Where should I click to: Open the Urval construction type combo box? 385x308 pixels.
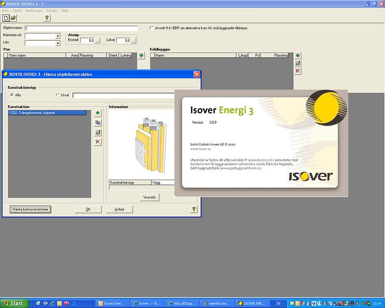tap(123, 95)
